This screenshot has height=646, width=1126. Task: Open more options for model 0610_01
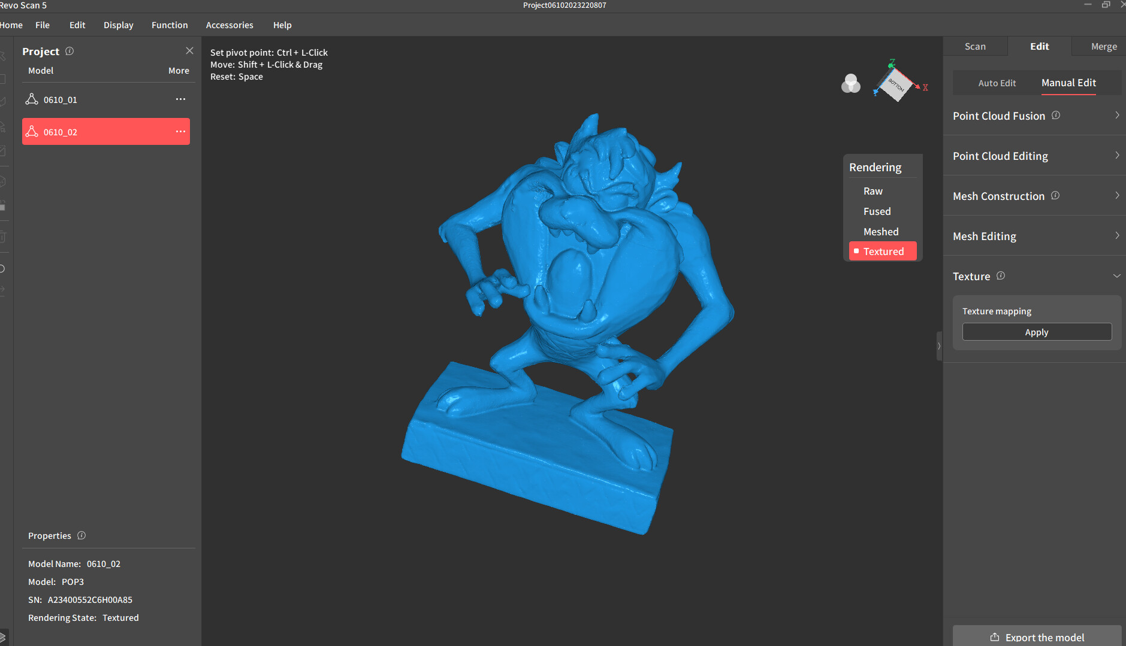[180, 99]
